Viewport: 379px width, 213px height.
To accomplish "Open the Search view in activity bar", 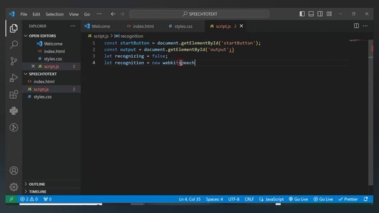I will tap(14, 44).
